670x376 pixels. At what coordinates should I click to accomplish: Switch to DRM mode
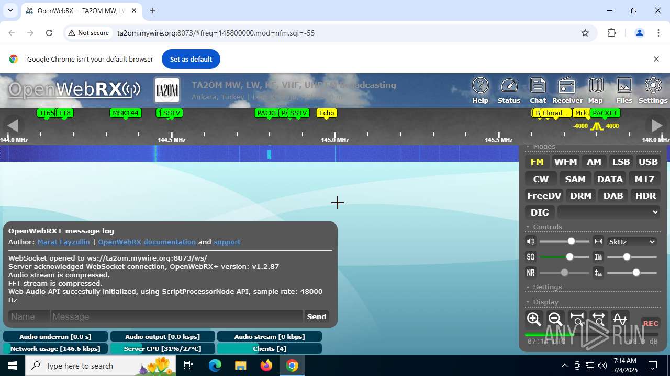[581, 196]
